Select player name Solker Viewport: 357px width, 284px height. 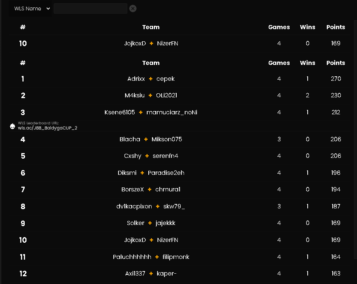(x=135, y=223)
